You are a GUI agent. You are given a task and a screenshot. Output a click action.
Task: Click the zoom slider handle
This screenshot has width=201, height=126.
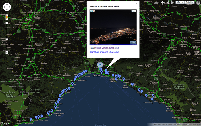pos(7,38)
